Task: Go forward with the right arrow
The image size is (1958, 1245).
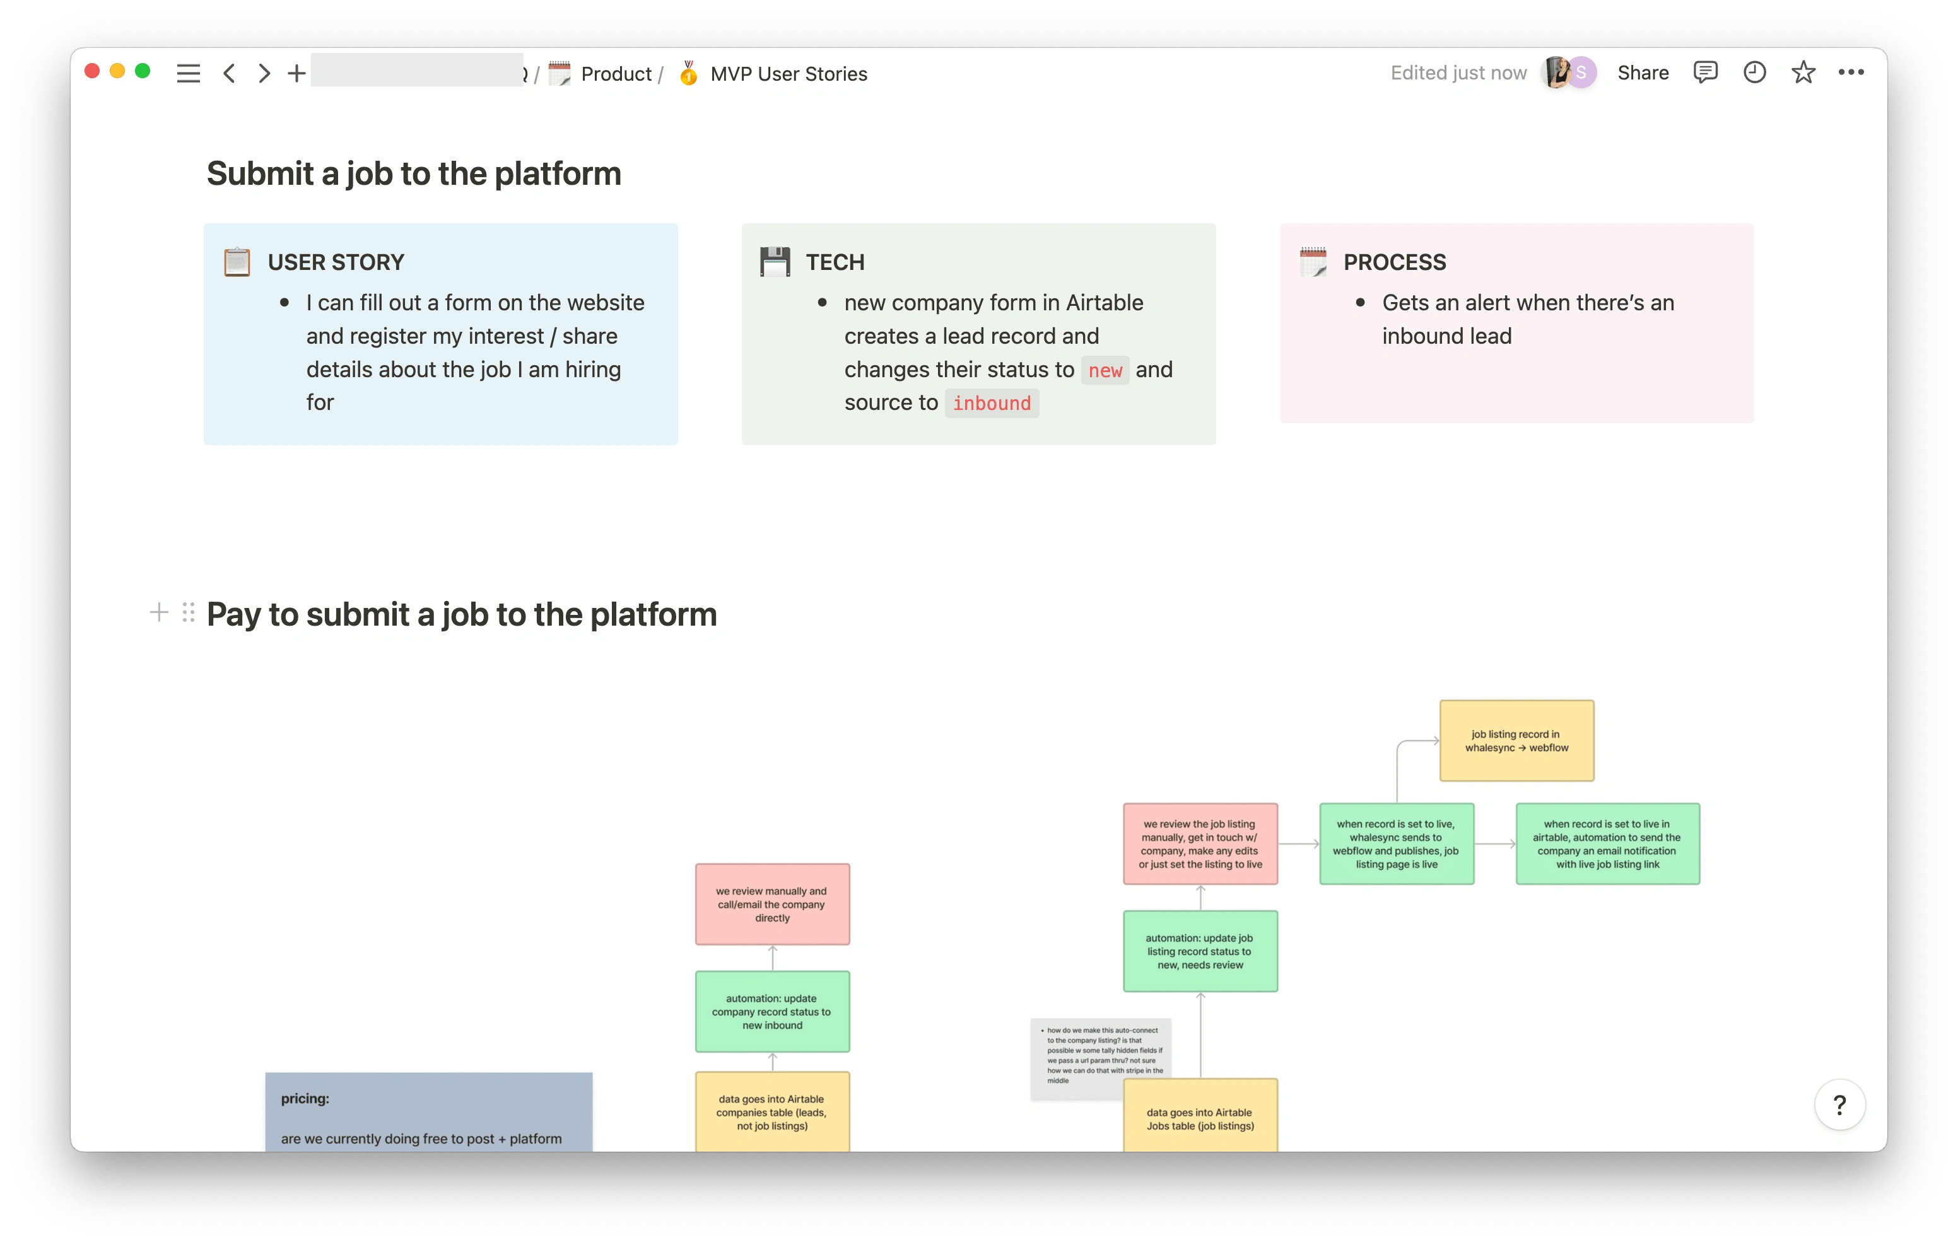Action: pyautogui.click(x=264, y=73)
